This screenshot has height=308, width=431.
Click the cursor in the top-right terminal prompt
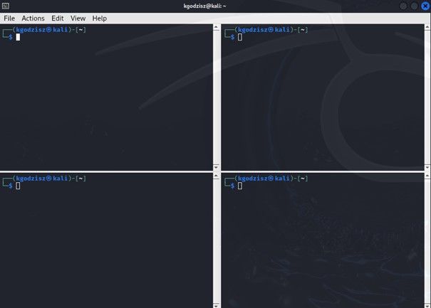point(240,37)
